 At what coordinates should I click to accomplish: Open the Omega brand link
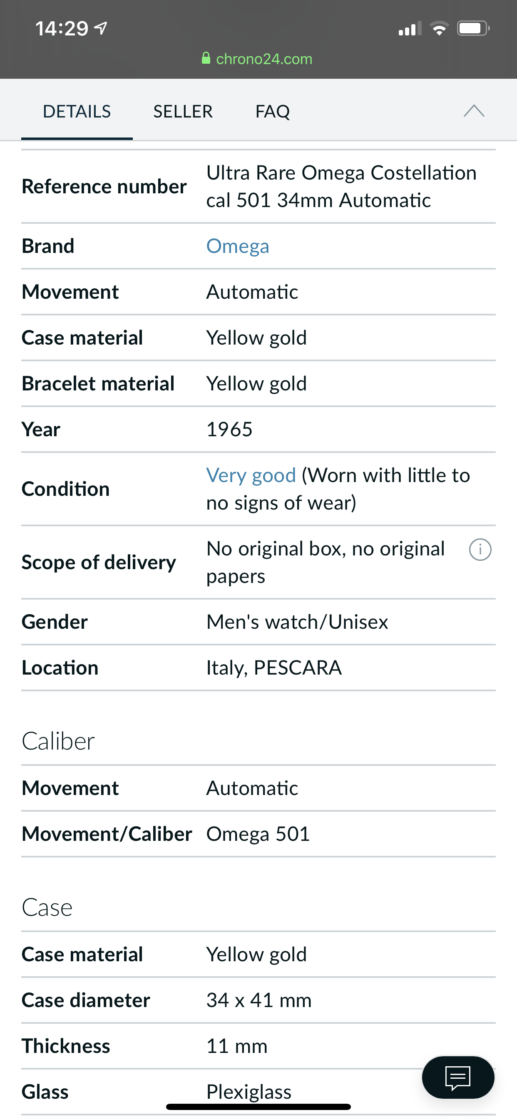click(238, 246)
